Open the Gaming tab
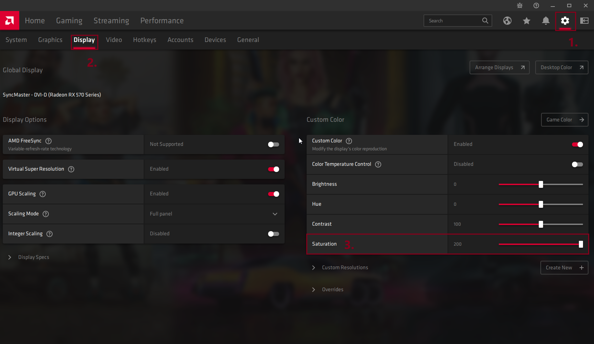The height and width of the screenshot is (344, 594). [69, 21]
